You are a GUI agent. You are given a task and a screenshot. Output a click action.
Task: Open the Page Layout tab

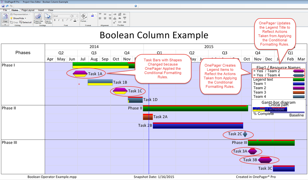tap(28, 10)
